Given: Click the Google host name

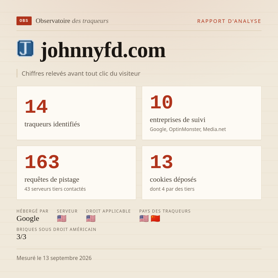Looking at the screenshot, I should pyautogui.click(x=28, y=219).
